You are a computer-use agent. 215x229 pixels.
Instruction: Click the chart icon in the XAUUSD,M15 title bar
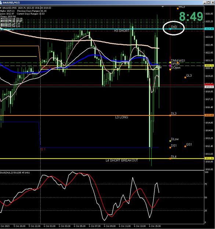tap(1, 3)
